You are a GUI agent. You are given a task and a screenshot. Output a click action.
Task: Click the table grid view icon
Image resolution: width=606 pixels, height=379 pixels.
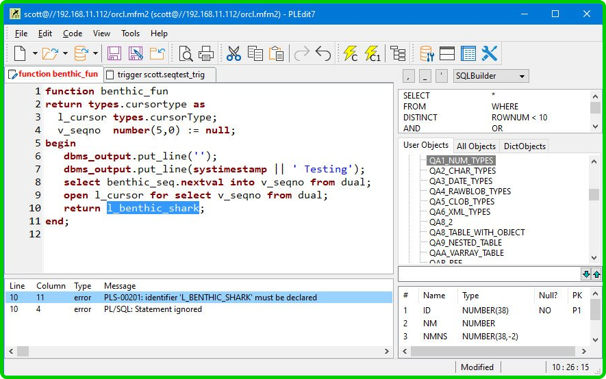468,53
